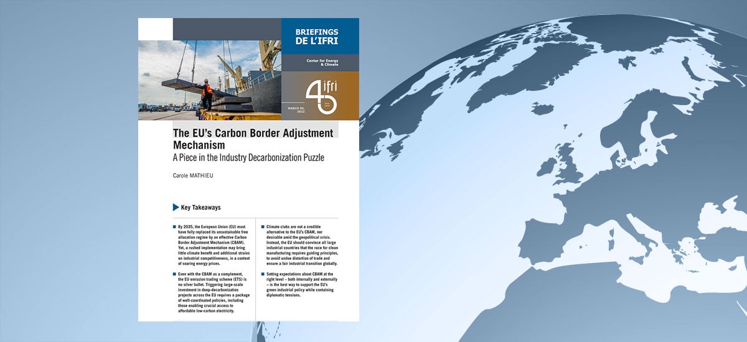Select the 'Briefings de l'Ifri' blue header
Screen dimensions: 747x342
pos(320,35)
